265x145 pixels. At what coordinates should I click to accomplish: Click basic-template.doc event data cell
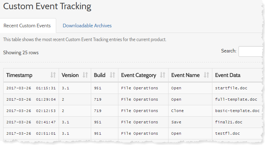click(237, 111)
